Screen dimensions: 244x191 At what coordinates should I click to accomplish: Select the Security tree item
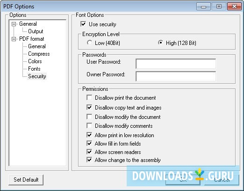(37, 76)
